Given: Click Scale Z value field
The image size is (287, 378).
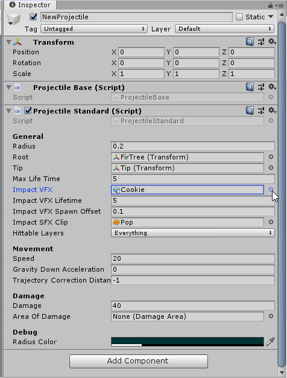Looking at the screenshot, I should [x=251, y=74].
